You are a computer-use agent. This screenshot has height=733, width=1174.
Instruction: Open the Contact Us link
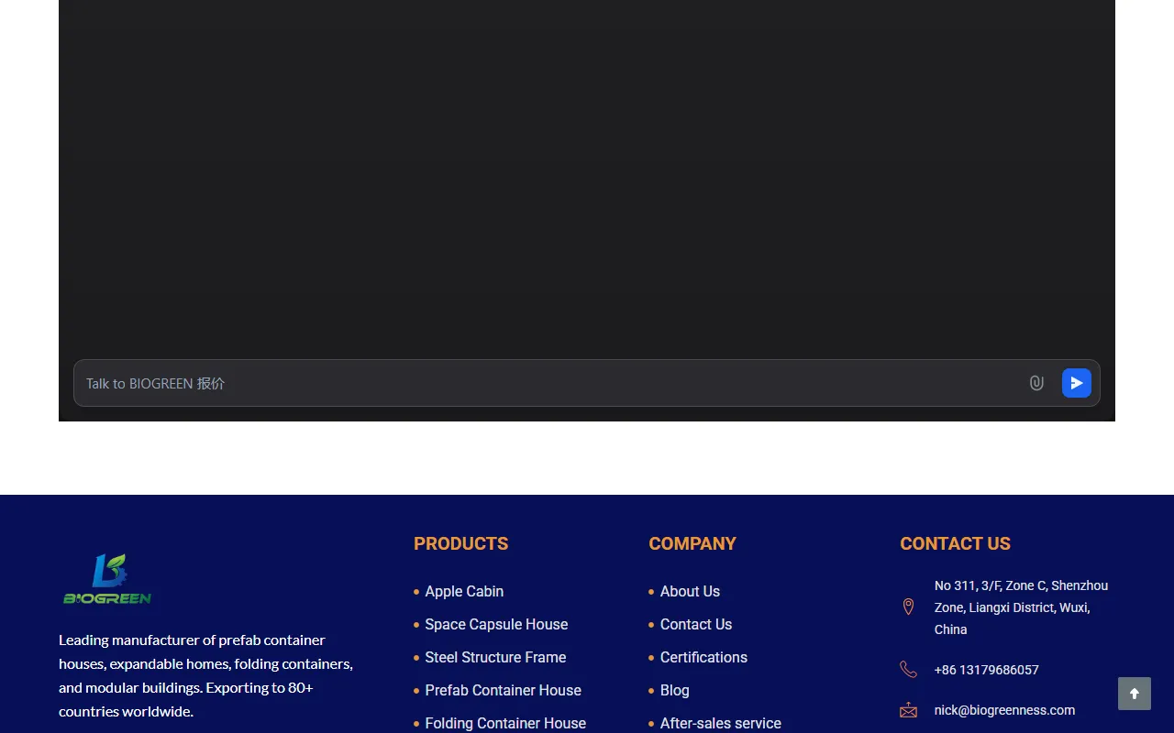coord(696,624)
